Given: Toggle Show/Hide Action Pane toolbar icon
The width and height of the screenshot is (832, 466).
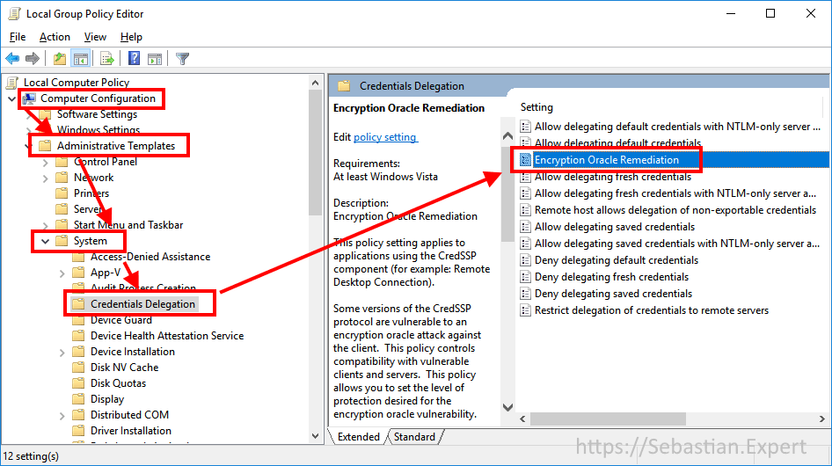Looking at the screenshot, I should click(155, 58).
